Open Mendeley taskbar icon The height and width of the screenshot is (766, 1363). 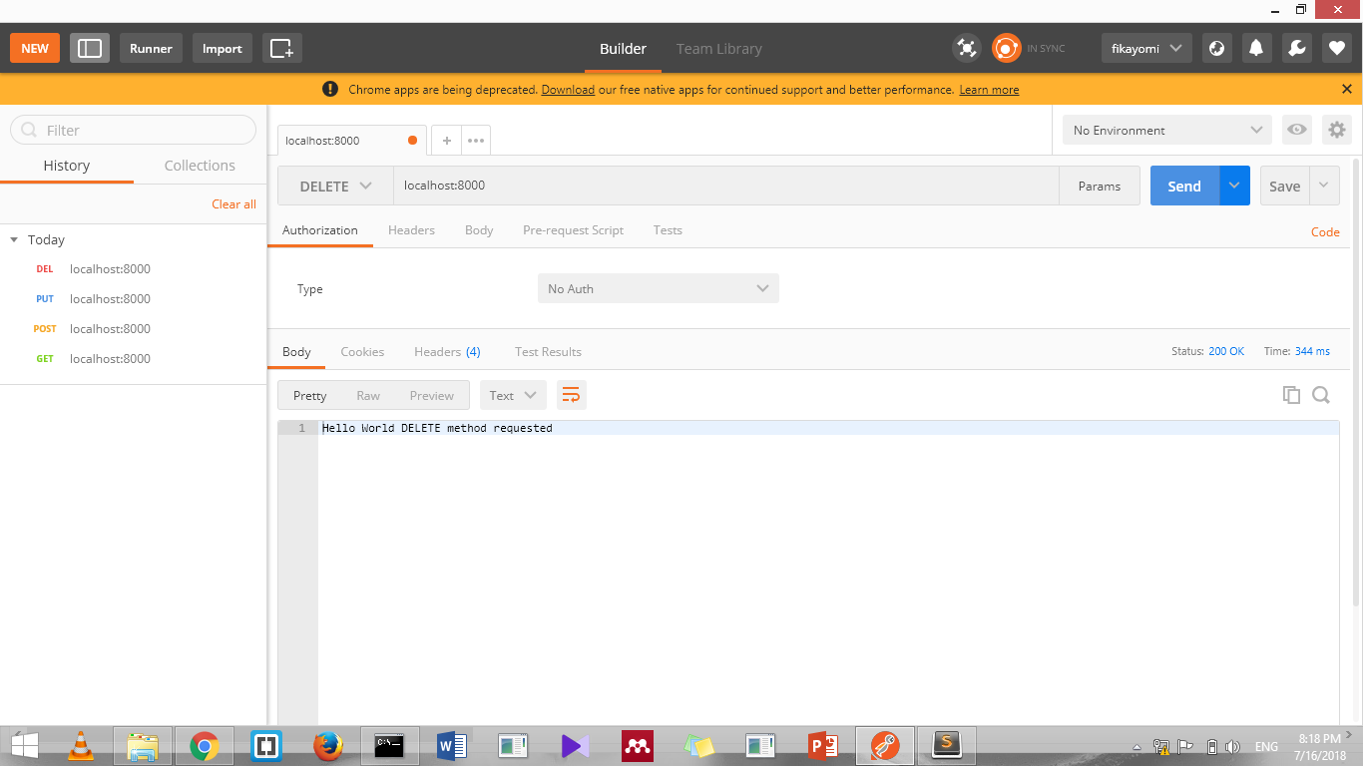(x=637, y=745)
